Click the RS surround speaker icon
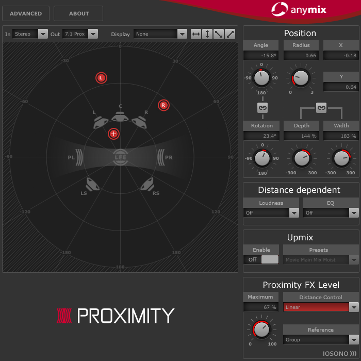 tap(147, 184)
